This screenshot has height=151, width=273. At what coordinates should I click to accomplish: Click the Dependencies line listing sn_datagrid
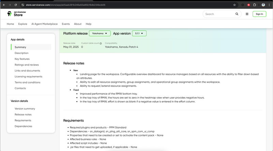112,131
